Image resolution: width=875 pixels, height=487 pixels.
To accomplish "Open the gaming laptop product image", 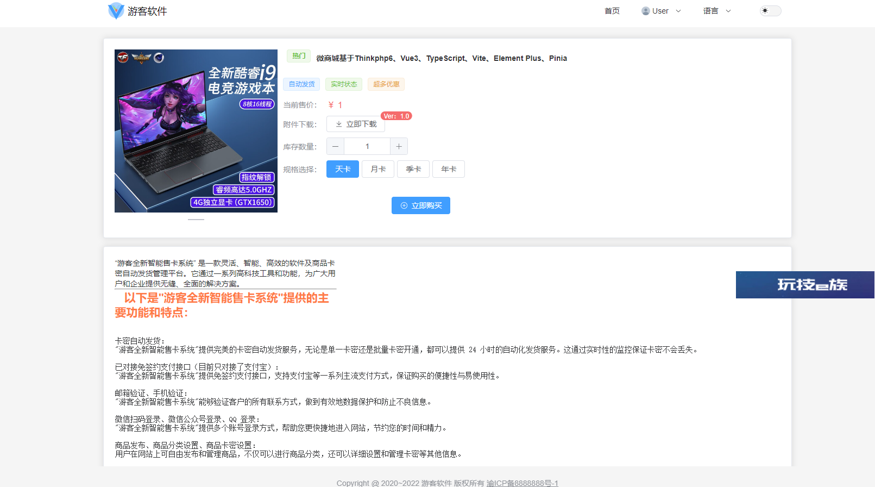I will [x=196, y=131].
